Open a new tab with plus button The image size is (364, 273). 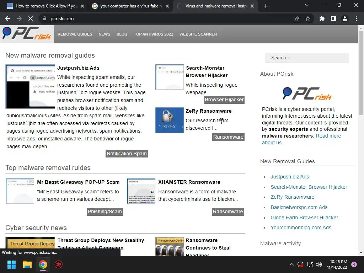click(266, 6)
